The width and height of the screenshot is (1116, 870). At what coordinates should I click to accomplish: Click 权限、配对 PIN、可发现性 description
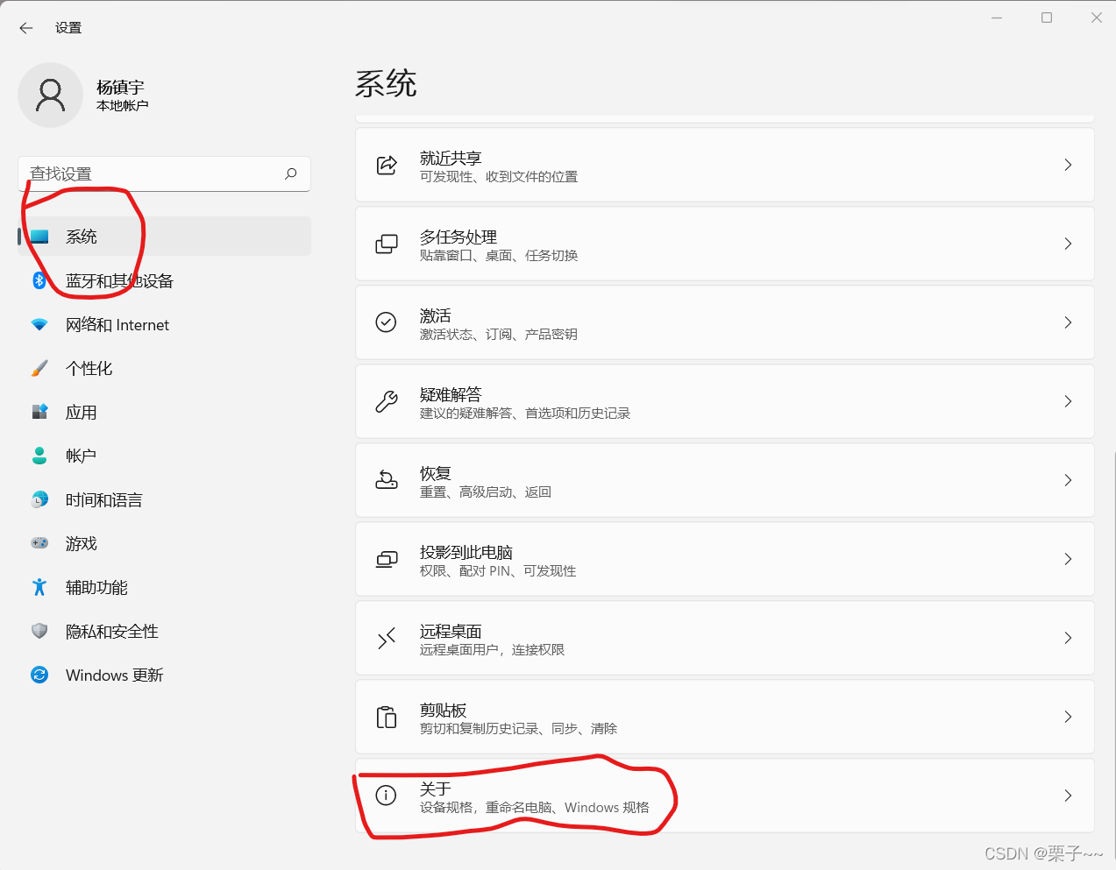(x=498, y=570)
